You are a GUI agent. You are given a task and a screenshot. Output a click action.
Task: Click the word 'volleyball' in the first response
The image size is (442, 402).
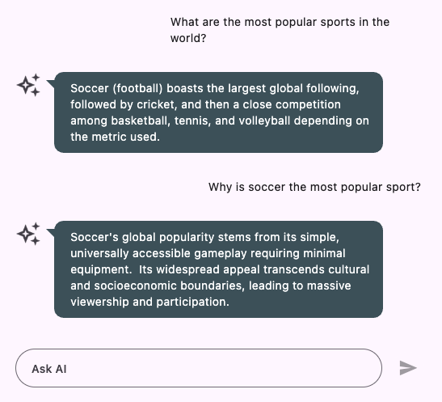click(264, 121)
